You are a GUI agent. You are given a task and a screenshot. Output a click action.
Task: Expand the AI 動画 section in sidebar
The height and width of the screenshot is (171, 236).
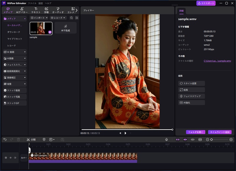click(14, 52)
